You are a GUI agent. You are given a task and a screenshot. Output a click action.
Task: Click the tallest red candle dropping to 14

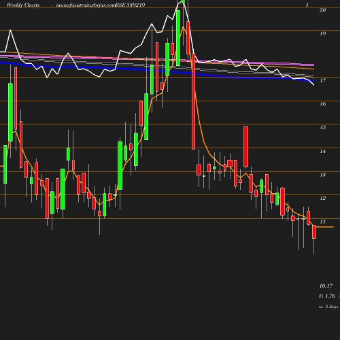(x=194, y=101)
